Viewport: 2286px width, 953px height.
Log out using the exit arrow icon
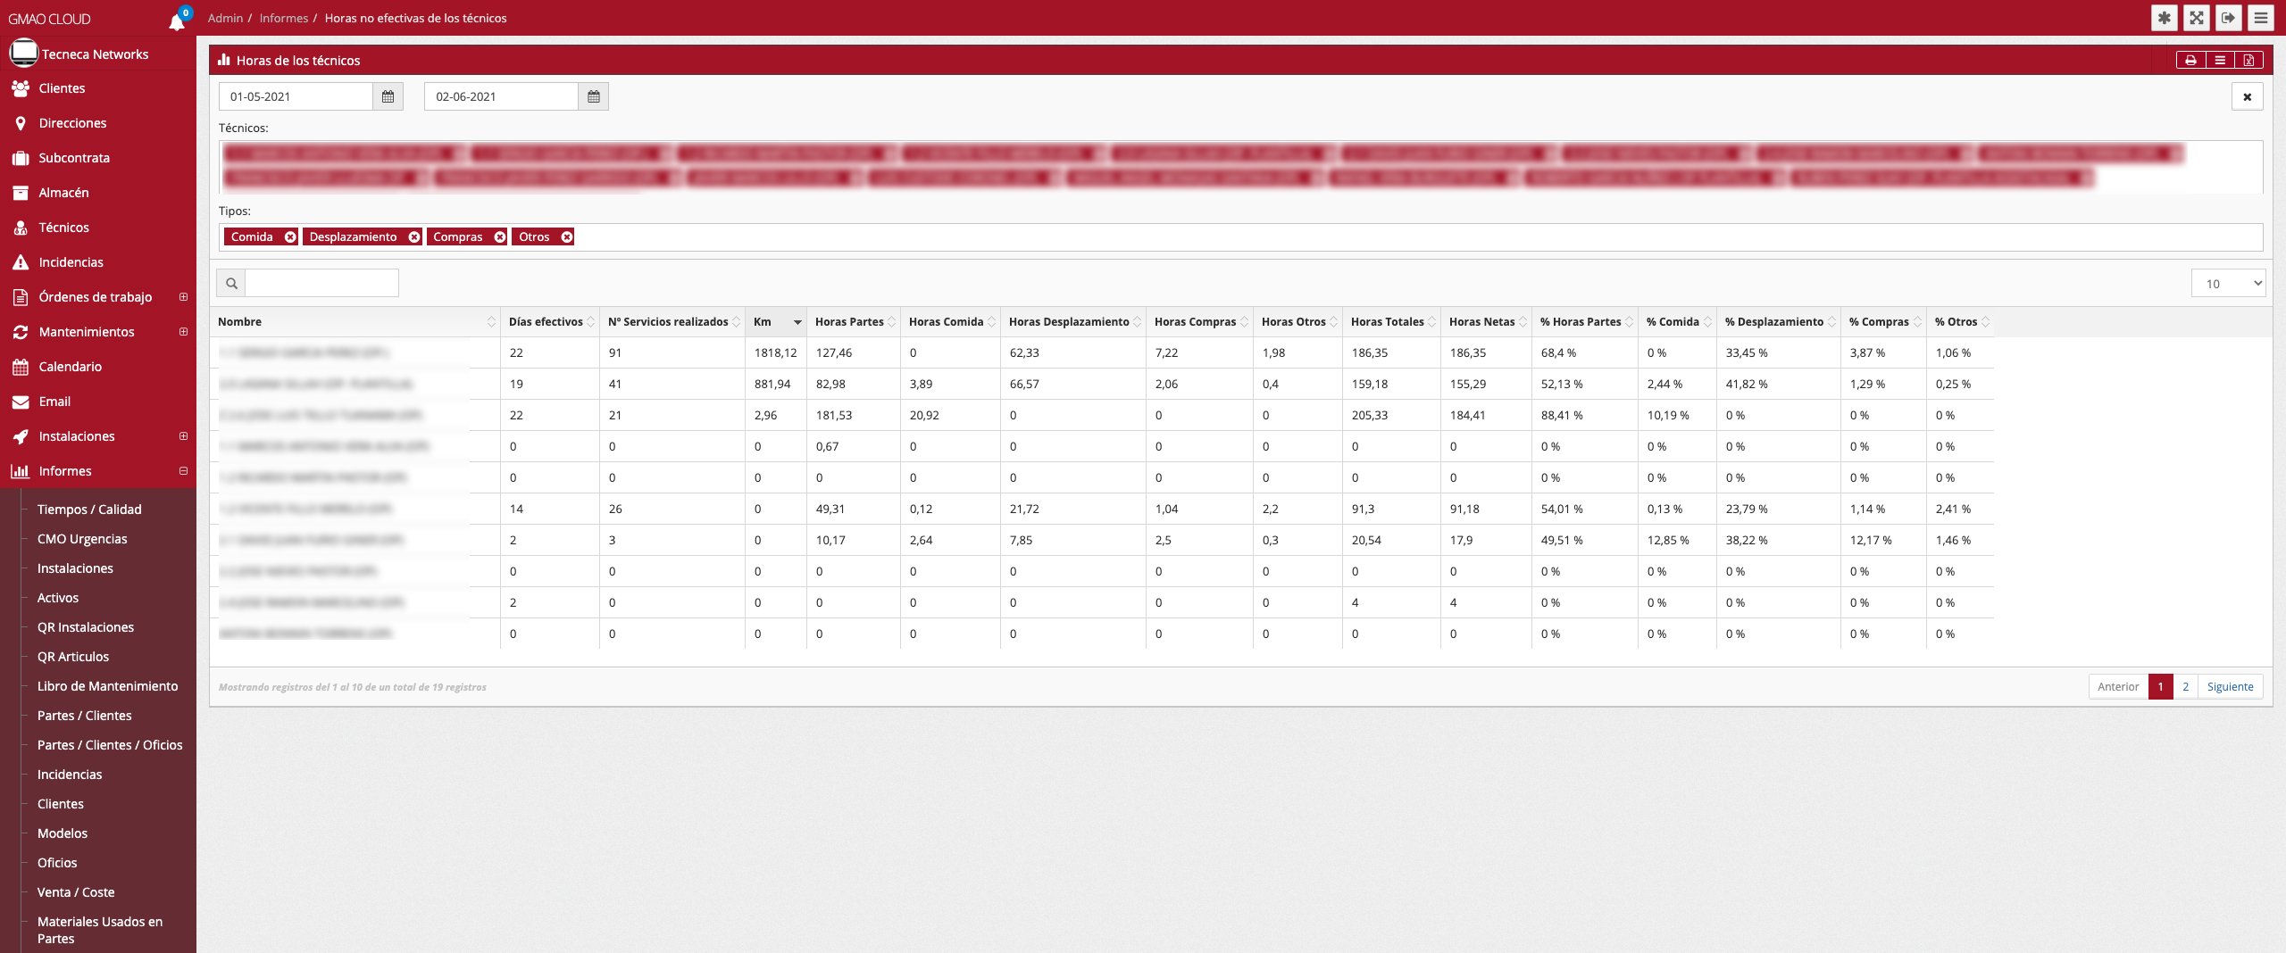coord(2228,18)
